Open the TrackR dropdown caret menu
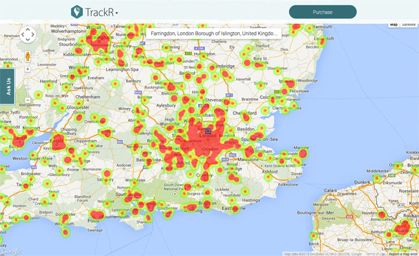The height and width of the screenshot is (256, 419). click(117, 12)
